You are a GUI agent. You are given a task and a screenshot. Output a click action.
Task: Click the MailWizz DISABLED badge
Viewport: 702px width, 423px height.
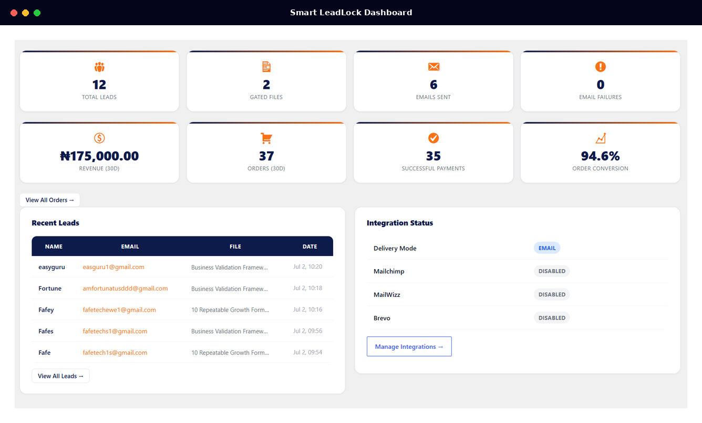[x=552, y=294]
